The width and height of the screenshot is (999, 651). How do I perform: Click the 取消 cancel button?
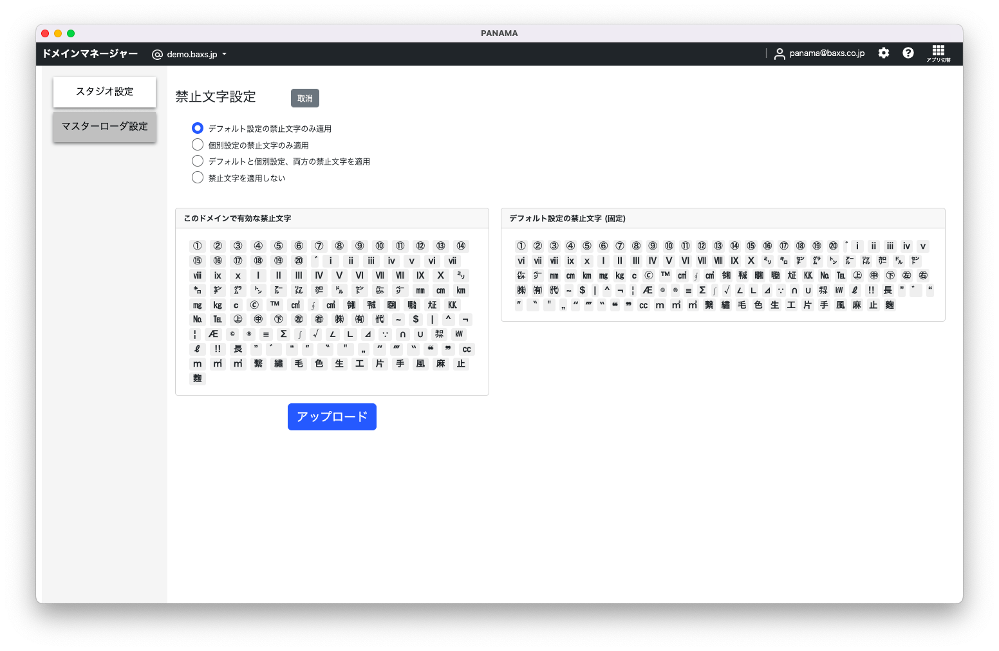305,98
